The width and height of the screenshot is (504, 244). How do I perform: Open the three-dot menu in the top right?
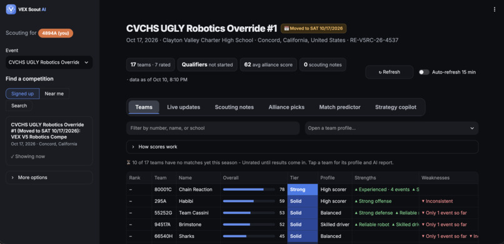tap(495, 9)
